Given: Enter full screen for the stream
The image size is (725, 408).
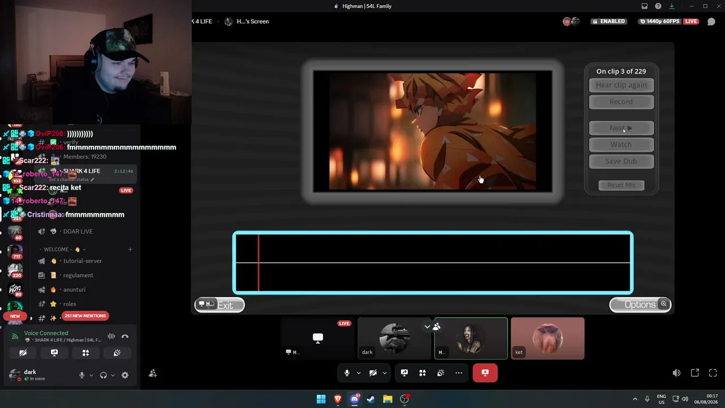Looking at the screenshot, I should coord(713,373).
